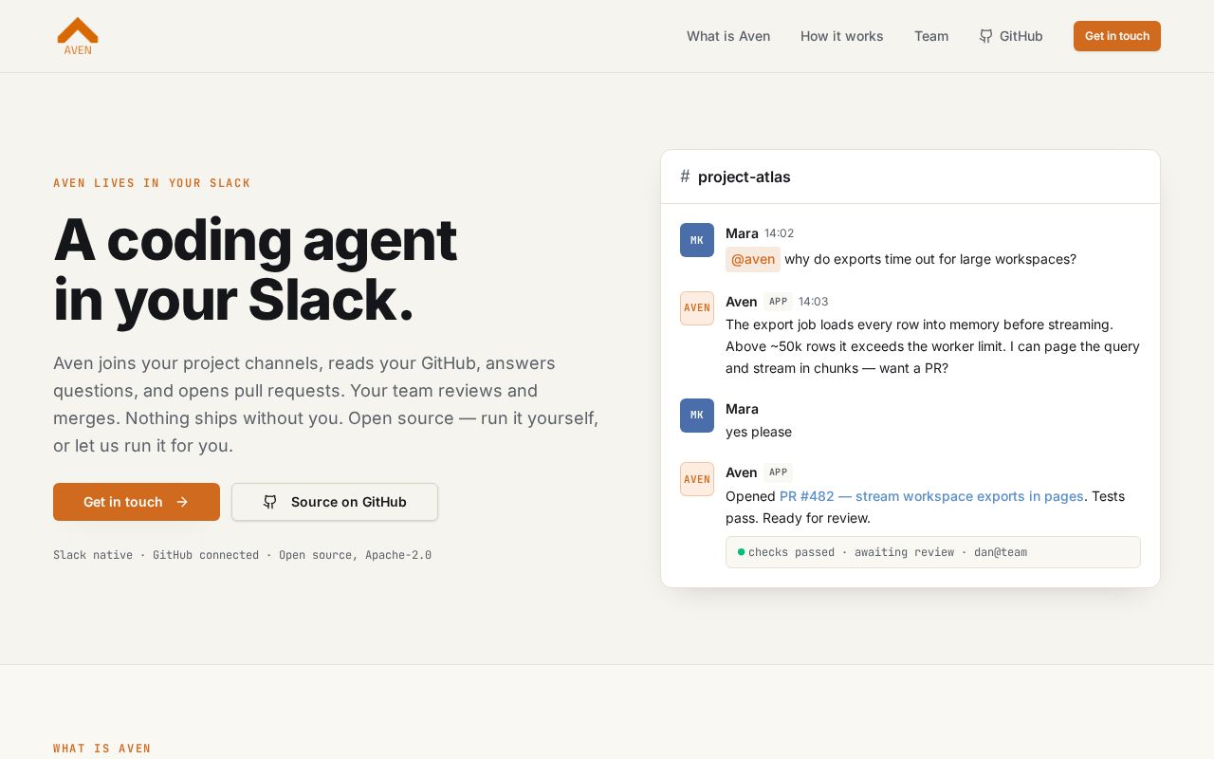Click the 14:02 timestamp on Mara's message
This screenshot has height=759, width=1214.
tap(780, 233)
